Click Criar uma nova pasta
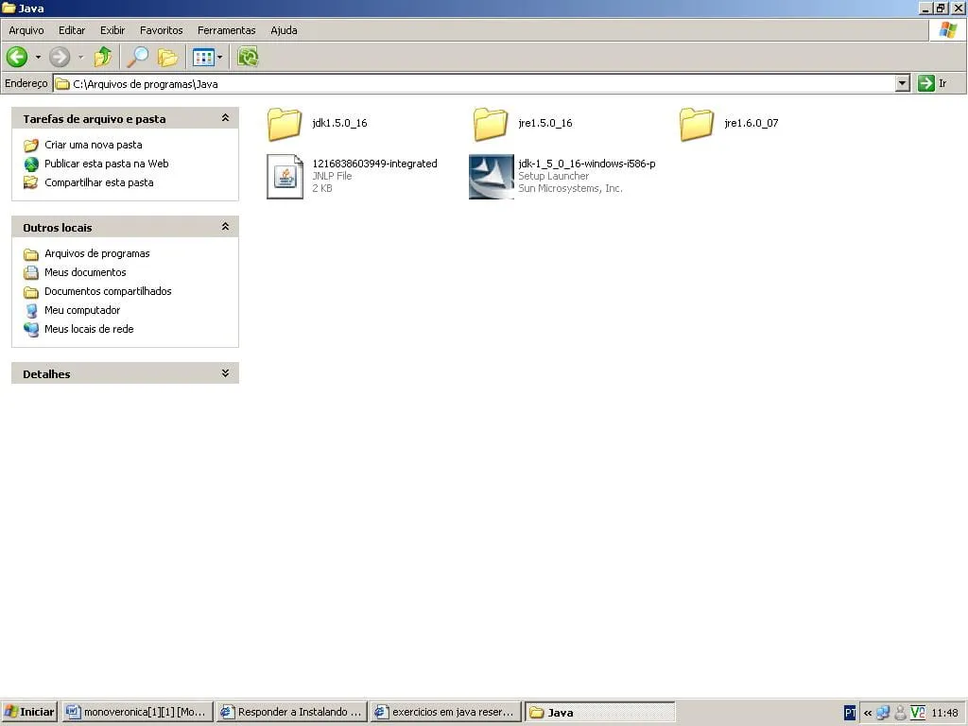Viewport: 968px width, 726px height. tap(94, 145)
